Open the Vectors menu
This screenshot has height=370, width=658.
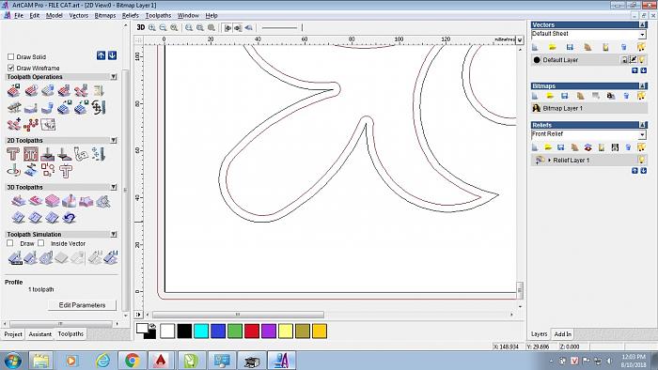(78, 16)
